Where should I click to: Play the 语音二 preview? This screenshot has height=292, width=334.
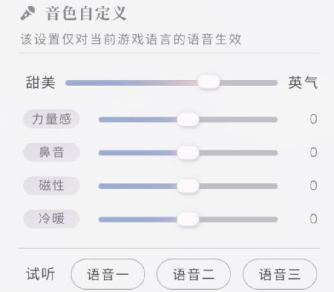194,275
